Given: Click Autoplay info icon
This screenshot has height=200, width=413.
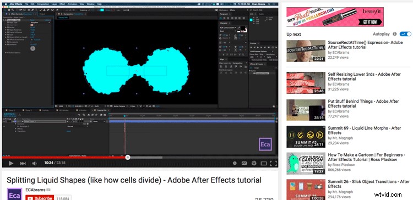Looking at the screenshot, I should [395, 34].
